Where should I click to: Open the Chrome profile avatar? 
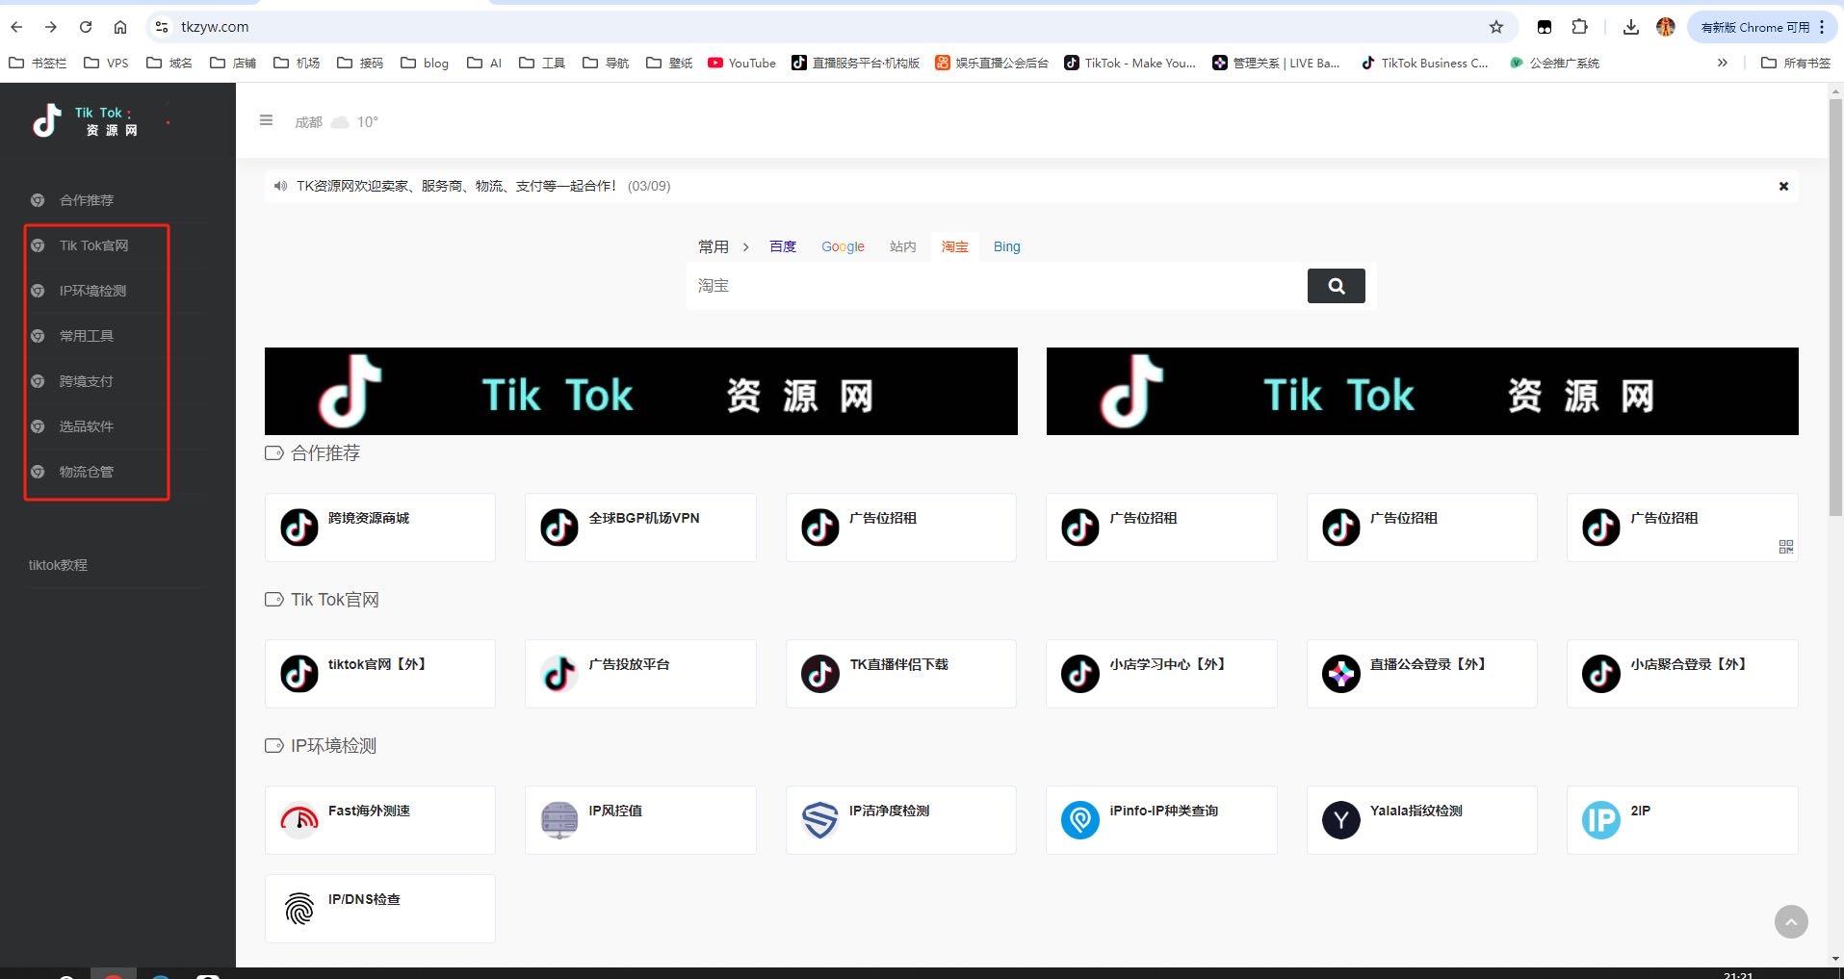(x=1666, y=27)
